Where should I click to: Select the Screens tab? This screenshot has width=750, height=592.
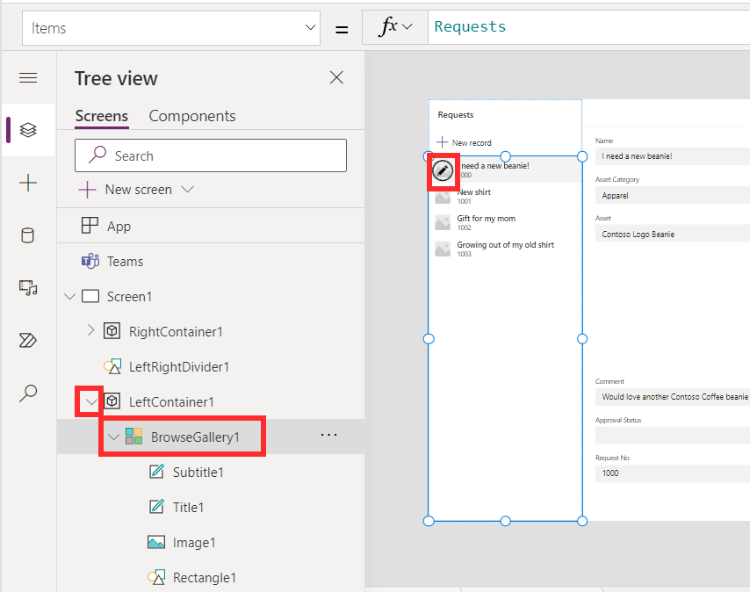point(101,116)
